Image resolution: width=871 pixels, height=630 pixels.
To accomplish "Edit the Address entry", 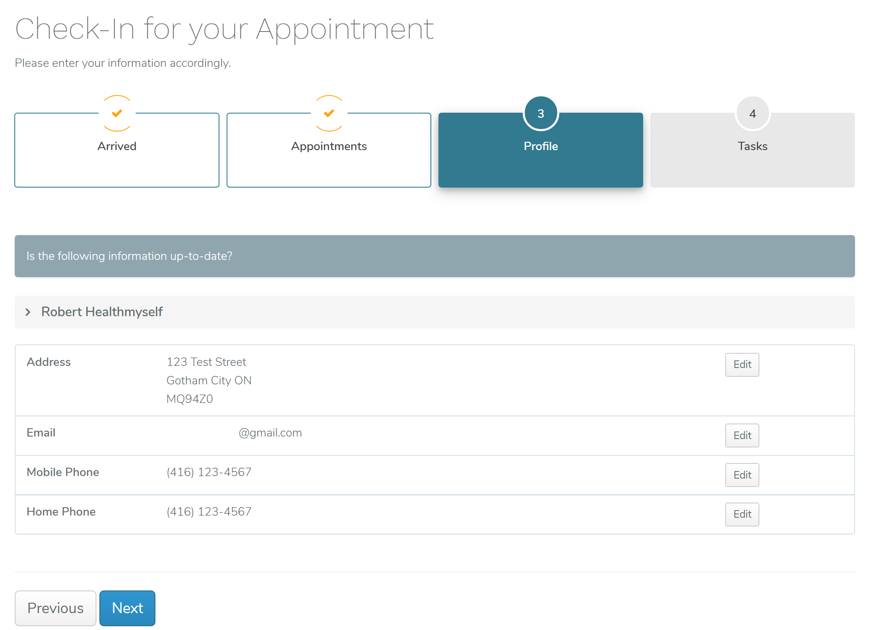I will [x=742, y=365].
